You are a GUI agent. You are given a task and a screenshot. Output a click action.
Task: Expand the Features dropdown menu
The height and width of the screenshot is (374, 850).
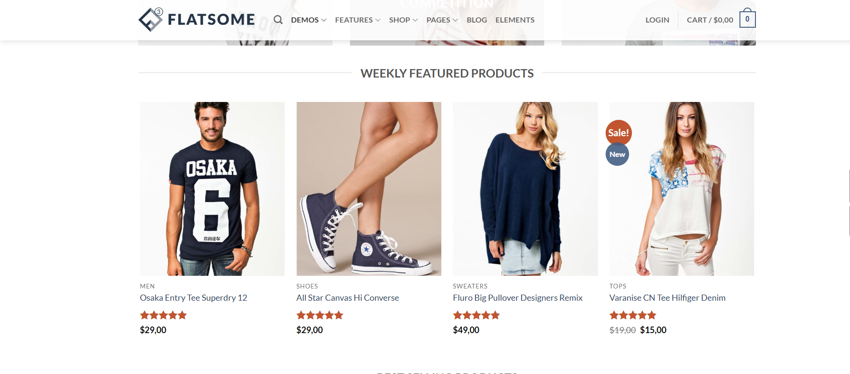click(357, 20)
